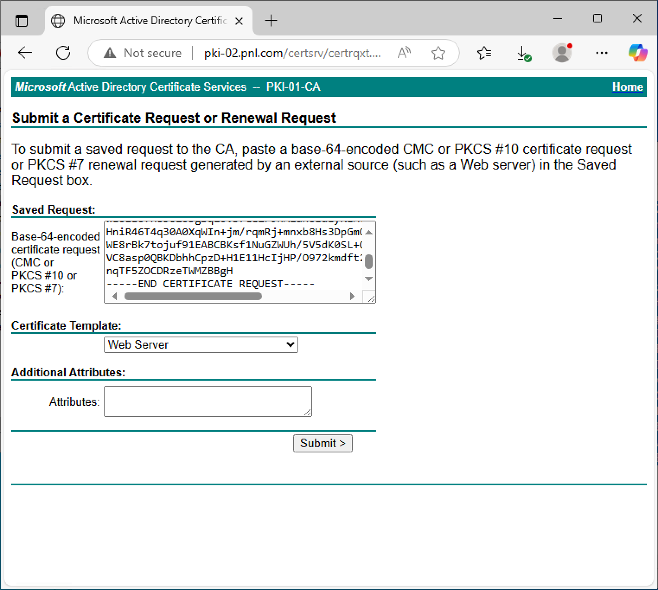This screenshot has height=590, width=658.
Task: Click the Saved Request scroll down arrow
Action: click(369, 279)
